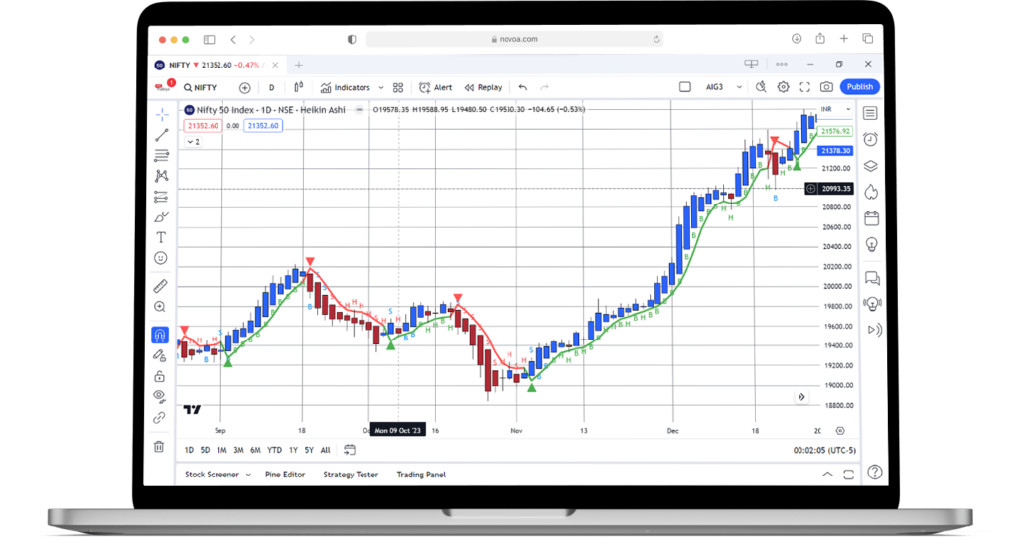This screenshot has height=544, width=1017.
Task: Select the ruler measure tool
Action: pos(160,286)
